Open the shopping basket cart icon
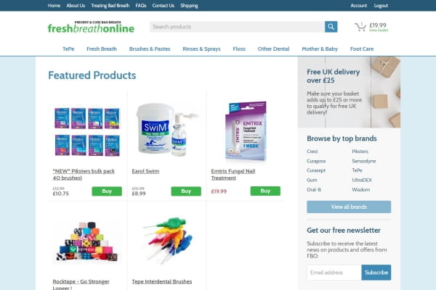436x290 pixels. [360, 27]
